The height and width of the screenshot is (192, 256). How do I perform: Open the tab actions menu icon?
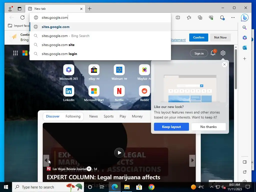pyautogui.click(x=19, y=9)
